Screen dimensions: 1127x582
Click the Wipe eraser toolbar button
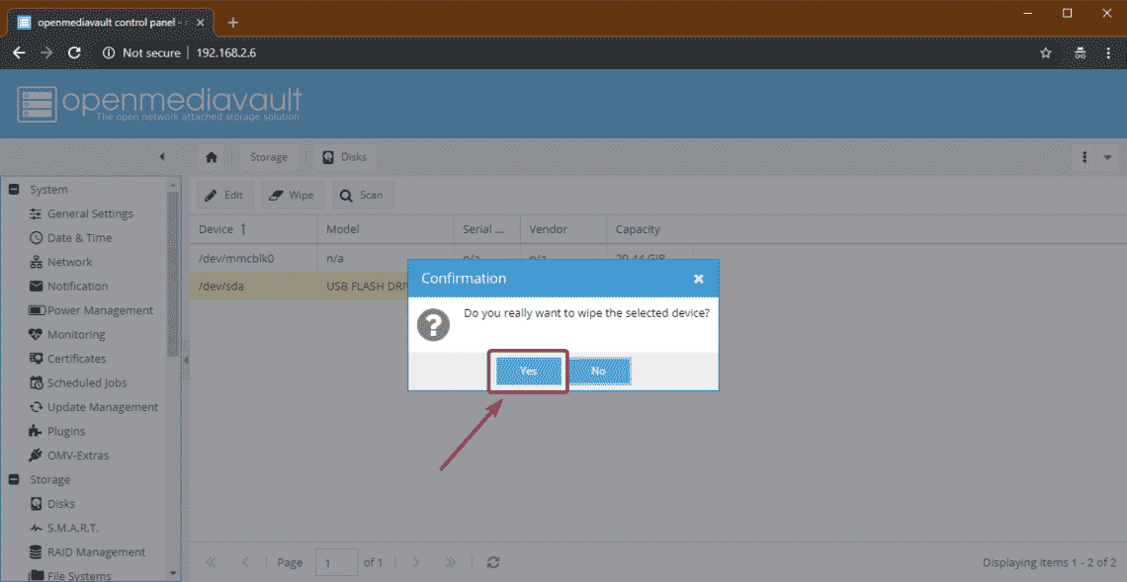point(292,196)
